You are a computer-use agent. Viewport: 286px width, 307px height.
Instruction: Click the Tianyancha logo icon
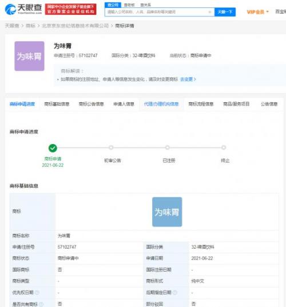(x=10, y=9)
